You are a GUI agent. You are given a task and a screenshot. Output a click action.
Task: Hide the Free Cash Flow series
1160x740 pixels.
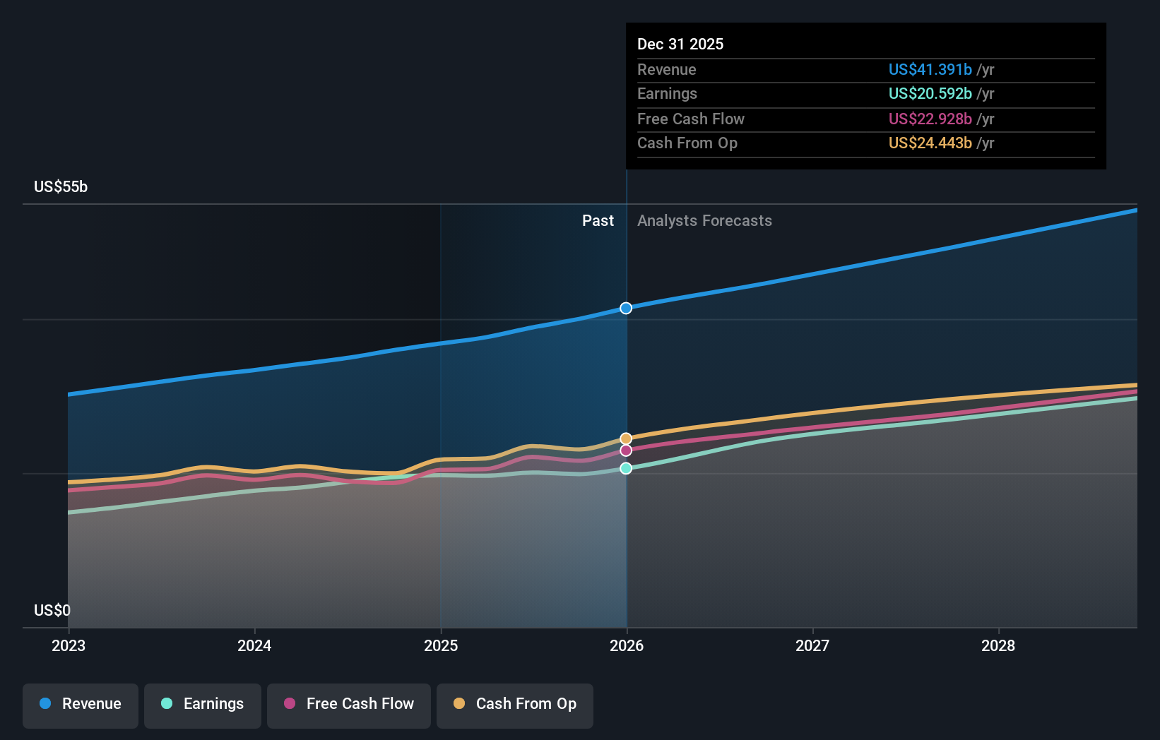349,704
